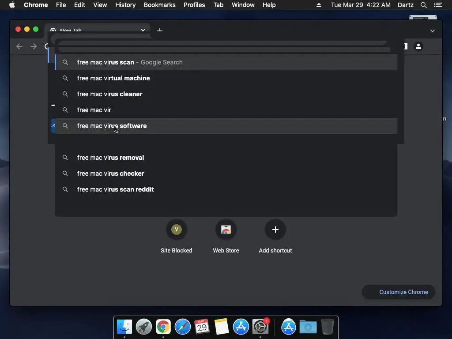The width and height of the screenshot is (452, 339).
Task: Open the Window menu
Action: tap(243, 5)
